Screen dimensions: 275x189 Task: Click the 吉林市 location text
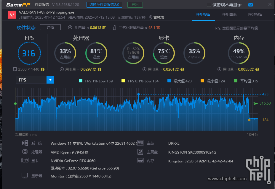pyautogui.click(x=159, y=17)
